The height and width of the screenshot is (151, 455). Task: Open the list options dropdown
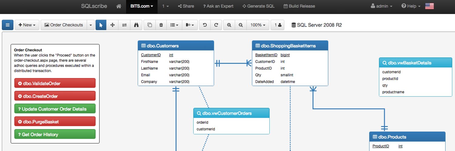tap(174, 25)
